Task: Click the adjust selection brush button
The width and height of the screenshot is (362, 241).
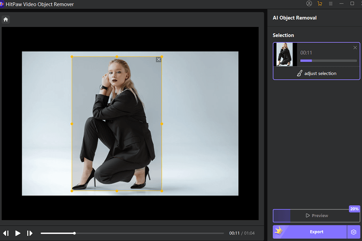Action: [x=316, y=73]
